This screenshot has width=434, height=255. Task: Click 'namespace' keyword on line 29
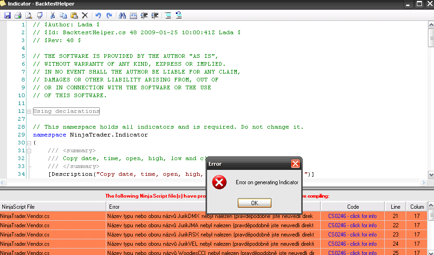pyautogui.click(x=50, y=135)
